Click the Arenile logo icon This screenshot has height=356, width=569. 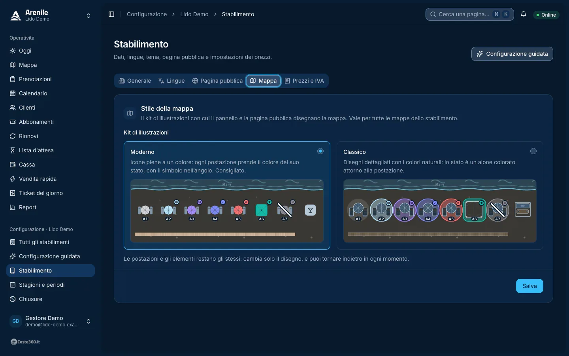15,15
